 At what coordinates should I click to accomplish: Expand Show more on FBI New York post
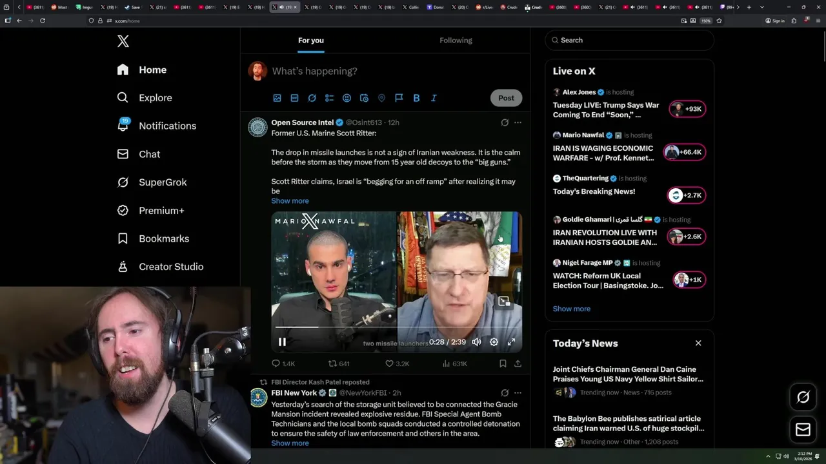[290, 443]
